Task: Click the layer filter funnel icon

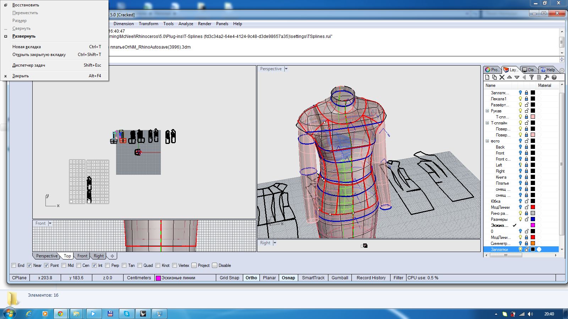Action: [x=531, y=77]
